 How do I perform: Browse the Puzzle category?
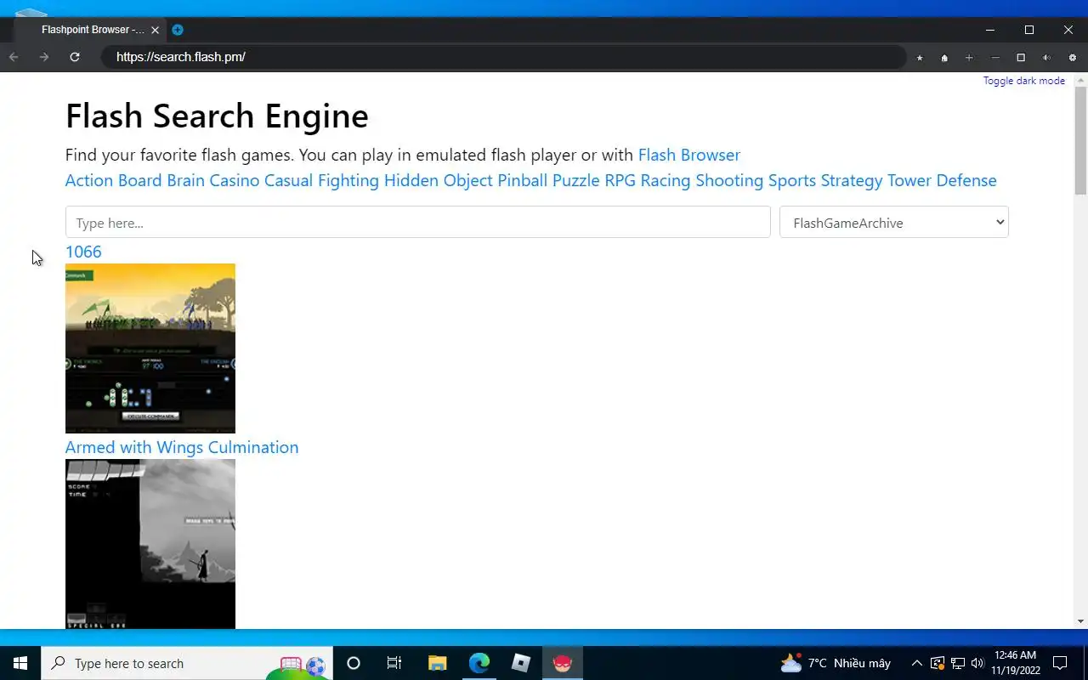(575, 180)
